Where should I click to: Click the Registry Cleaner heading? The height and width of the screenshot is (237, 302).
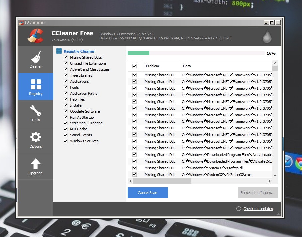coord(79,51)
